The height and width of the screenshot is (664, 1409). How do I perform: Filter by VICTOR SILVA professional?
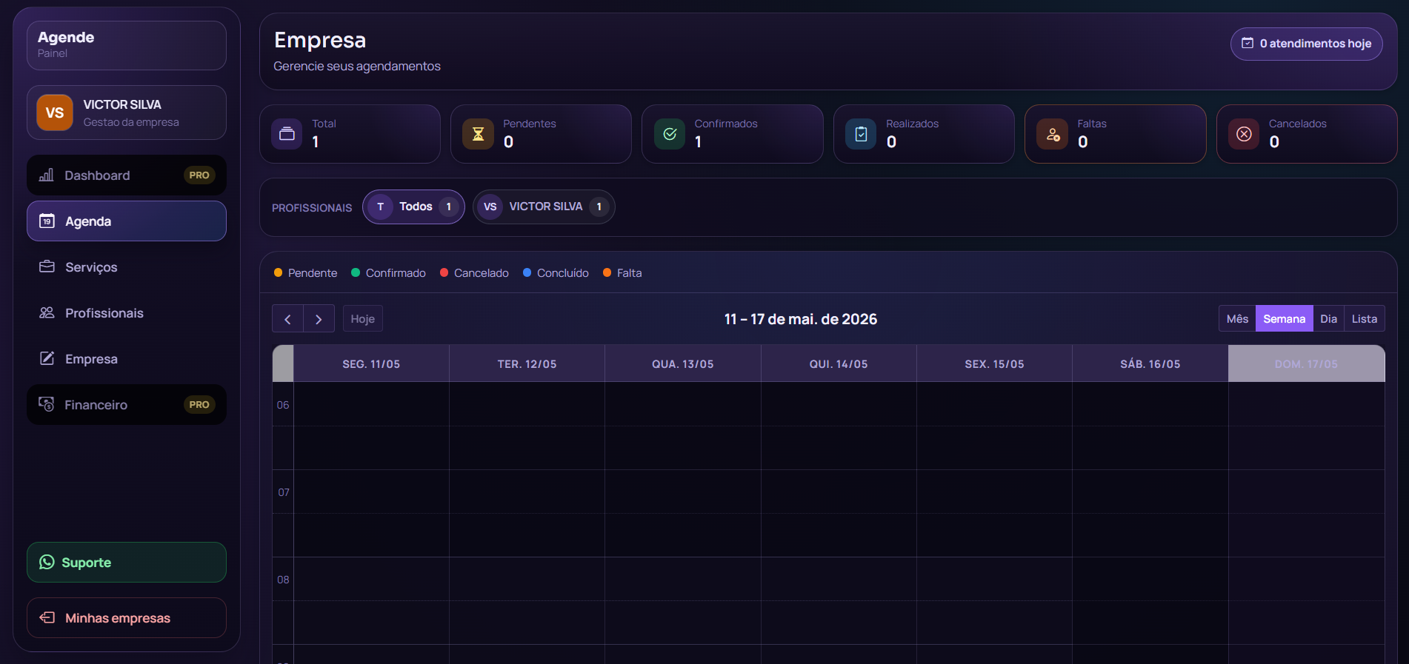click(544, 207)
